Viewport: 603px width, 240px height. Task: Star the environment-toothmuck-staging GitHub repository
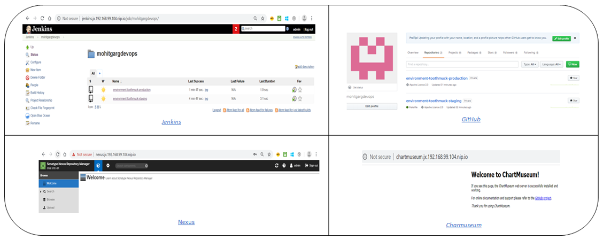pyautogui.click(x=574, y=100)
